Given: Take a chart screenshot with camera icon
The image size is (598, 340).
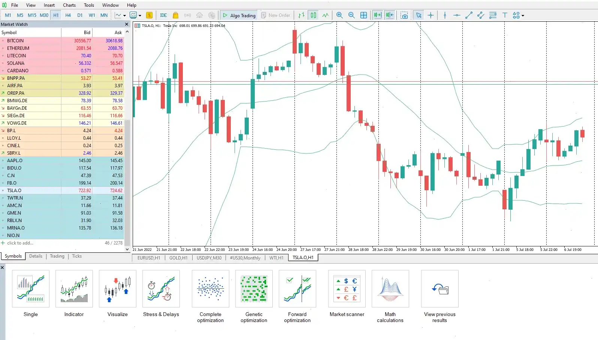Looking at the screenshot, I should click(x=404, y=15).
